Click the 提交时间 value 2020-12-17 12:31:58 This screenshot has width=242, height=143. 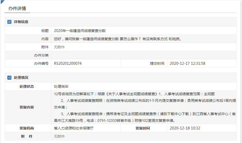[x=188, y=63]
